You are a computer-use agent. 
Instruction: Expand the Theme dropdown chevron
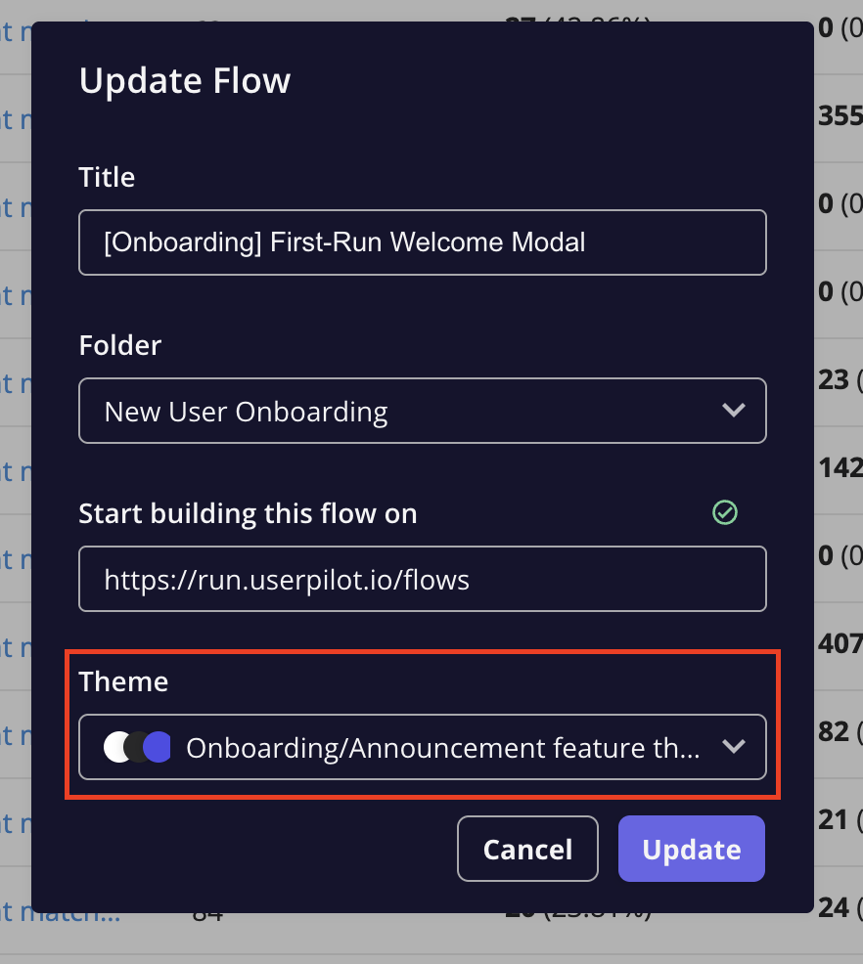point(733,746)
